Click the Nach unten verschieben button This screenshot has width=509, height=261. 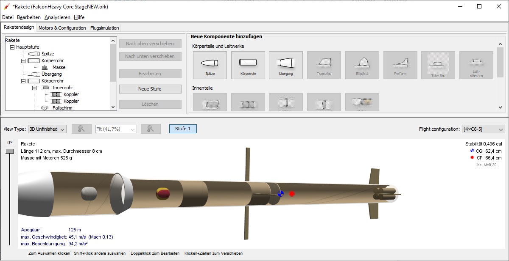pyautogui.click(x=150, y=56)
